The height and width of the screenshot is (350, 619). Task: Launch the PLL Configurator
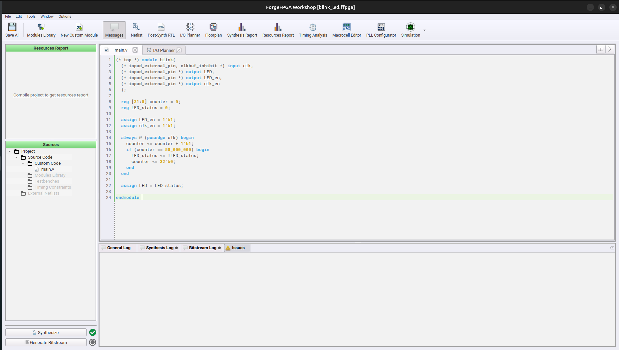point(381,30)
